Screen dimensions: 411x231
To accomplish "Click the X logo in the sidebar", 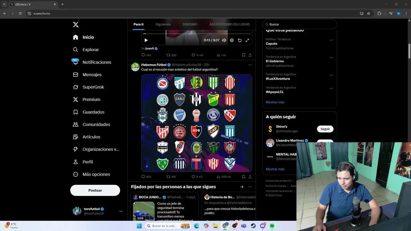I will [75, 25].
